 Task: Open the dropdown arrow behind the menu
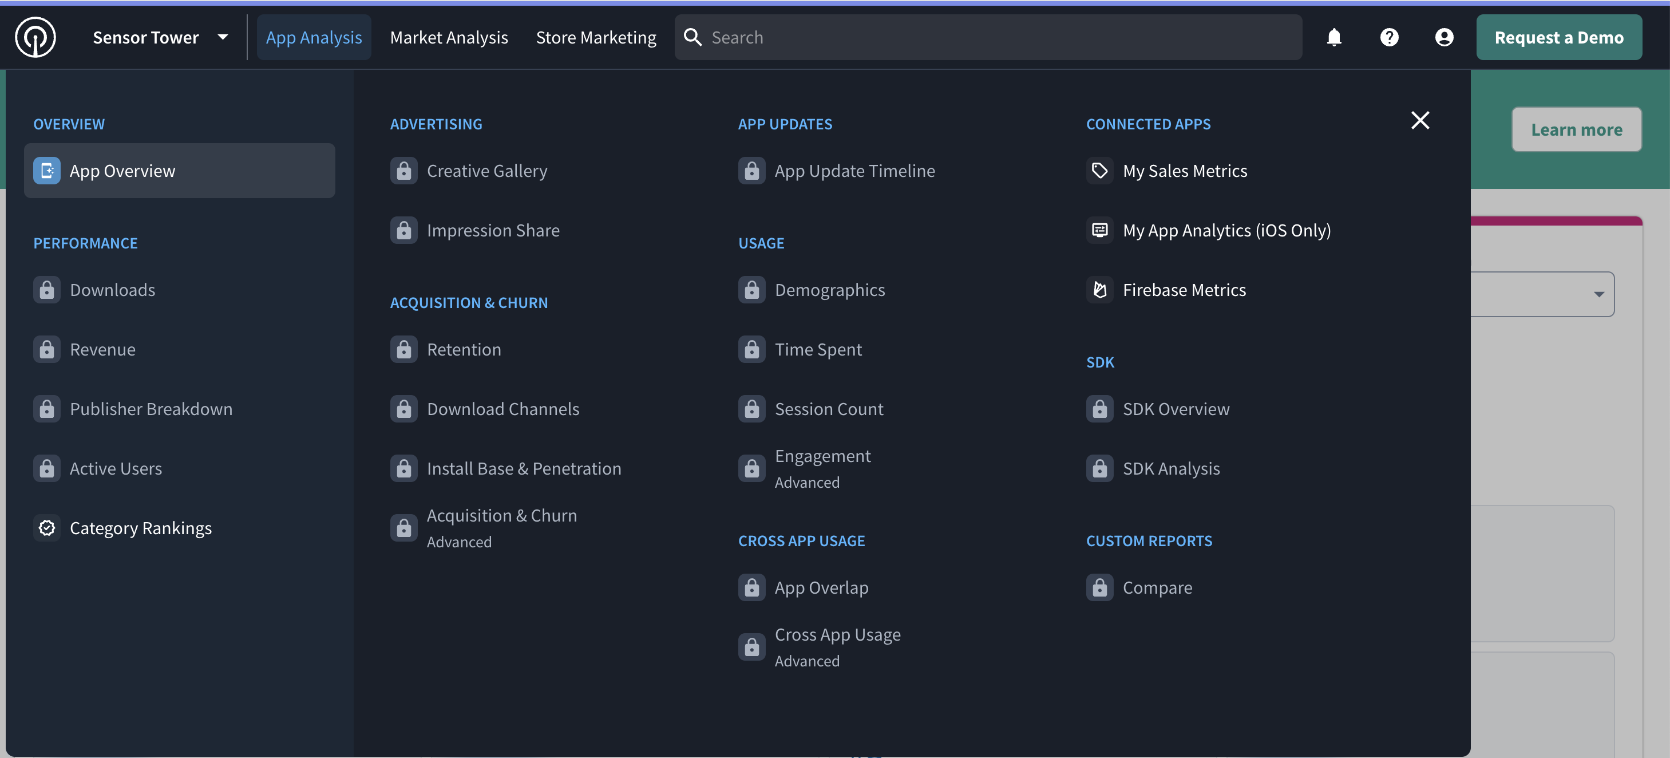[x=1598, y=294]
